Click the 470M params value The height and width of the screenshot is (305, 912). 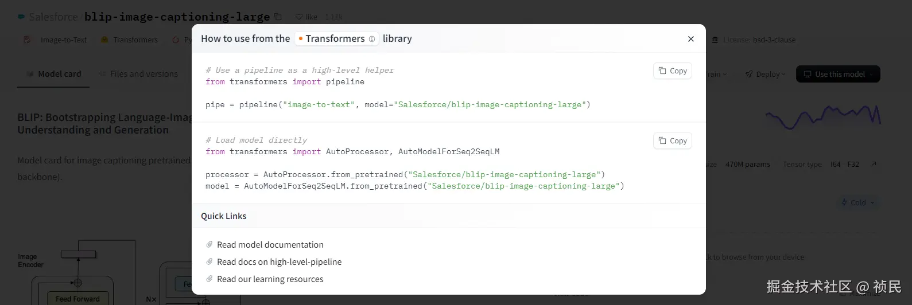click(x=748, y=164)
